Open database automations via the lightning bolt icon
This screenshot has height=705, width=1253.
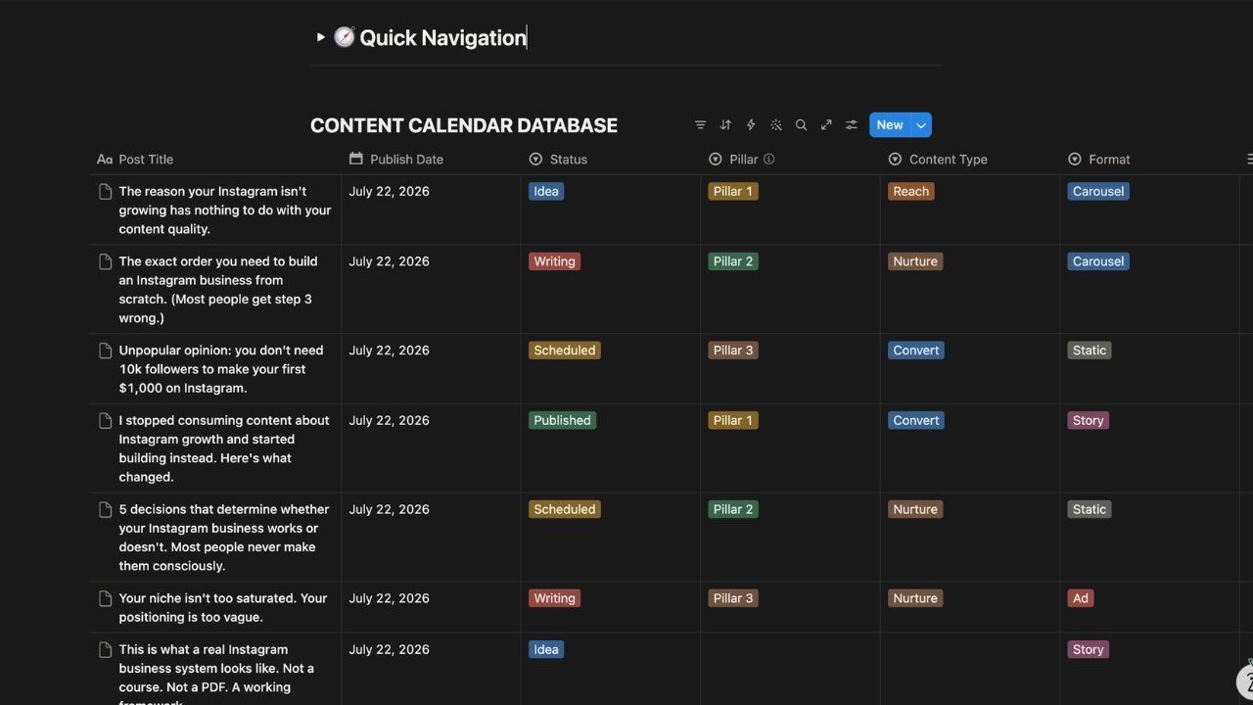[x=750, y=124]
